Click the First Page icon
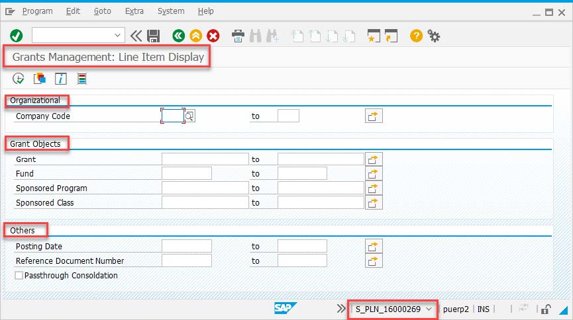This screenshot has width=573, height=320. (x=297, y=36)
